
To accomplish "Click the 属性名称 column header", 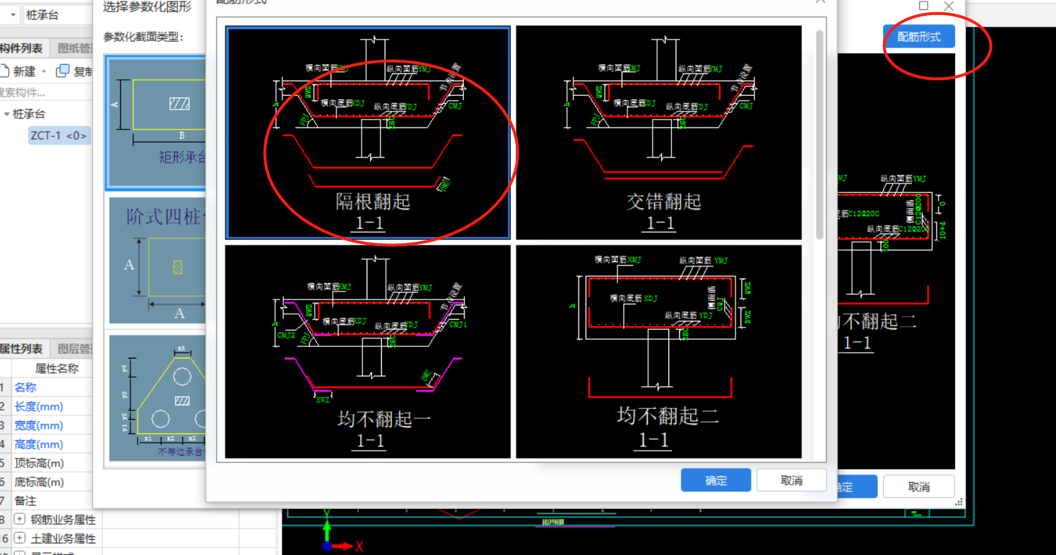I will point(57,369).
